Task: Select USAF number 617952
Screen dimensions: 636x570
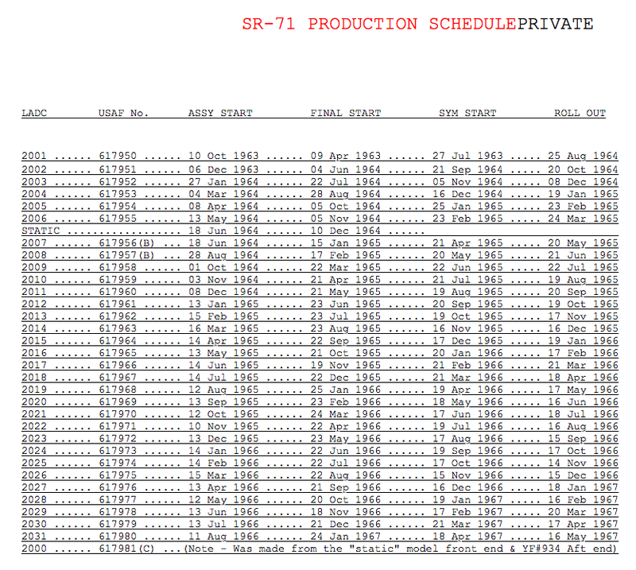Action: tap(118, 182)
